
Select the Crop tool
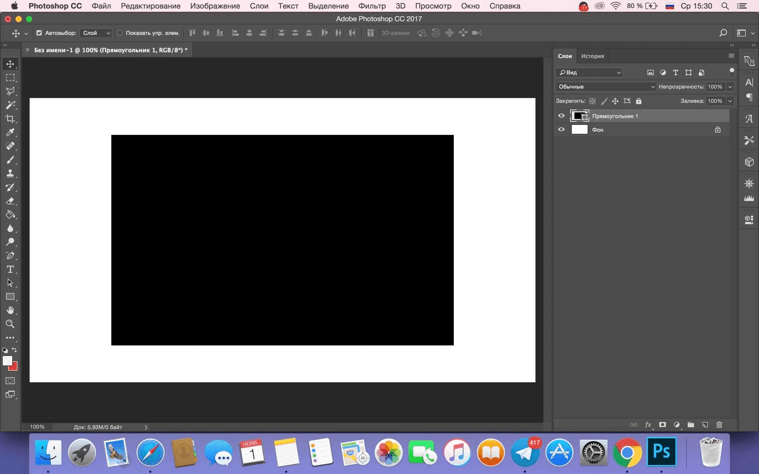(10, 119)
